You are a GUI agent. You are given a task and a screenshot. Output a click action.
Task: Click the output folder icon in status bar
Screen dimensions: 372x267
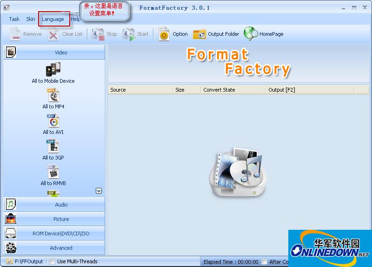pos(9,261)
